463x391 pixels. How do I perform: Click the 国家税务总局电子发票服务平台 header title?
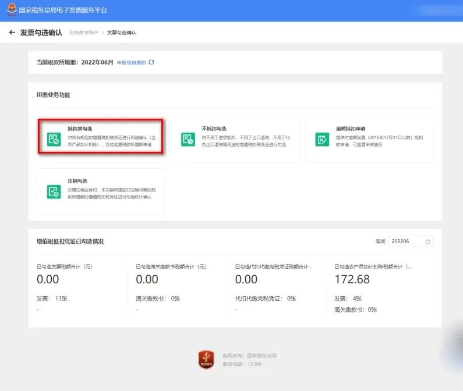point(63,10)
